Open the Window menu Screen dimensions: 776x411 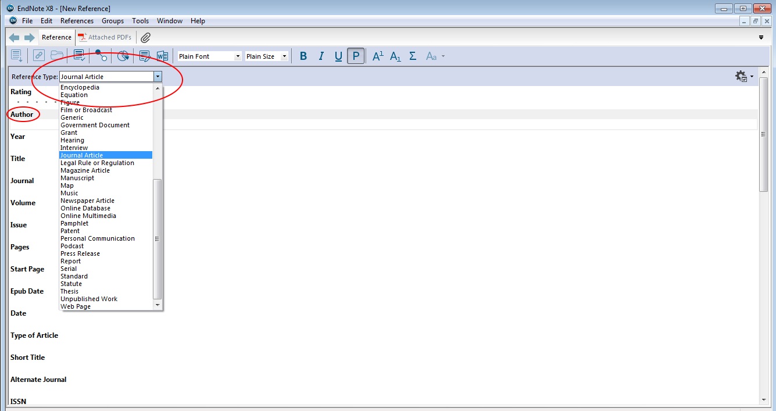[x=170, y=21]
